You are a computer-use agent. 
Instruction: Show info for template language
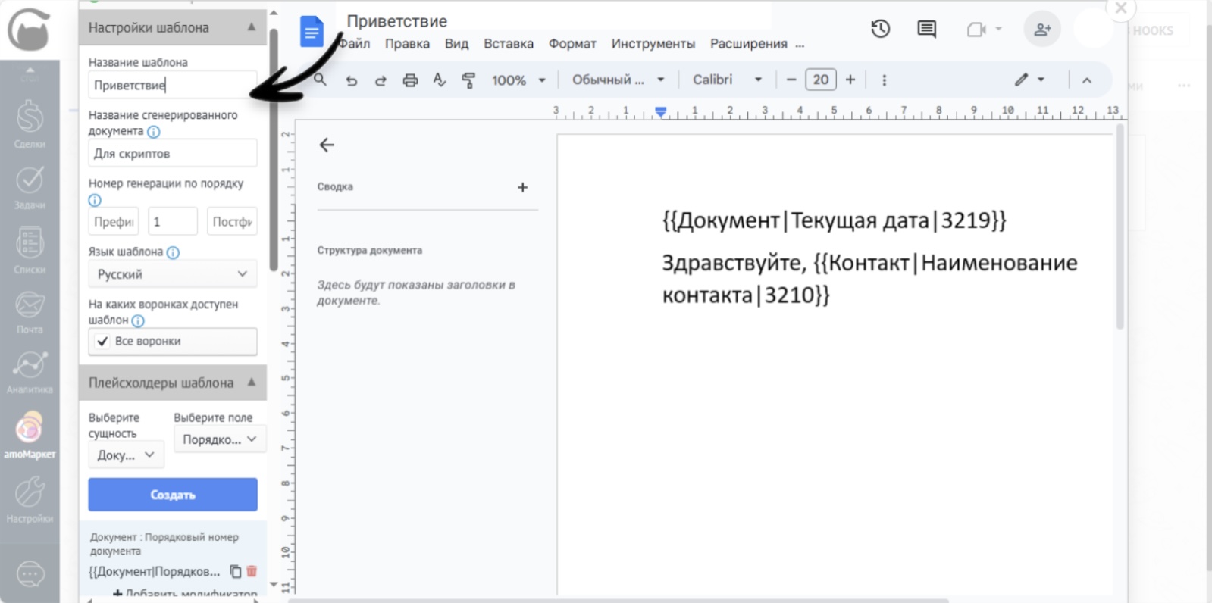(173, 252)
